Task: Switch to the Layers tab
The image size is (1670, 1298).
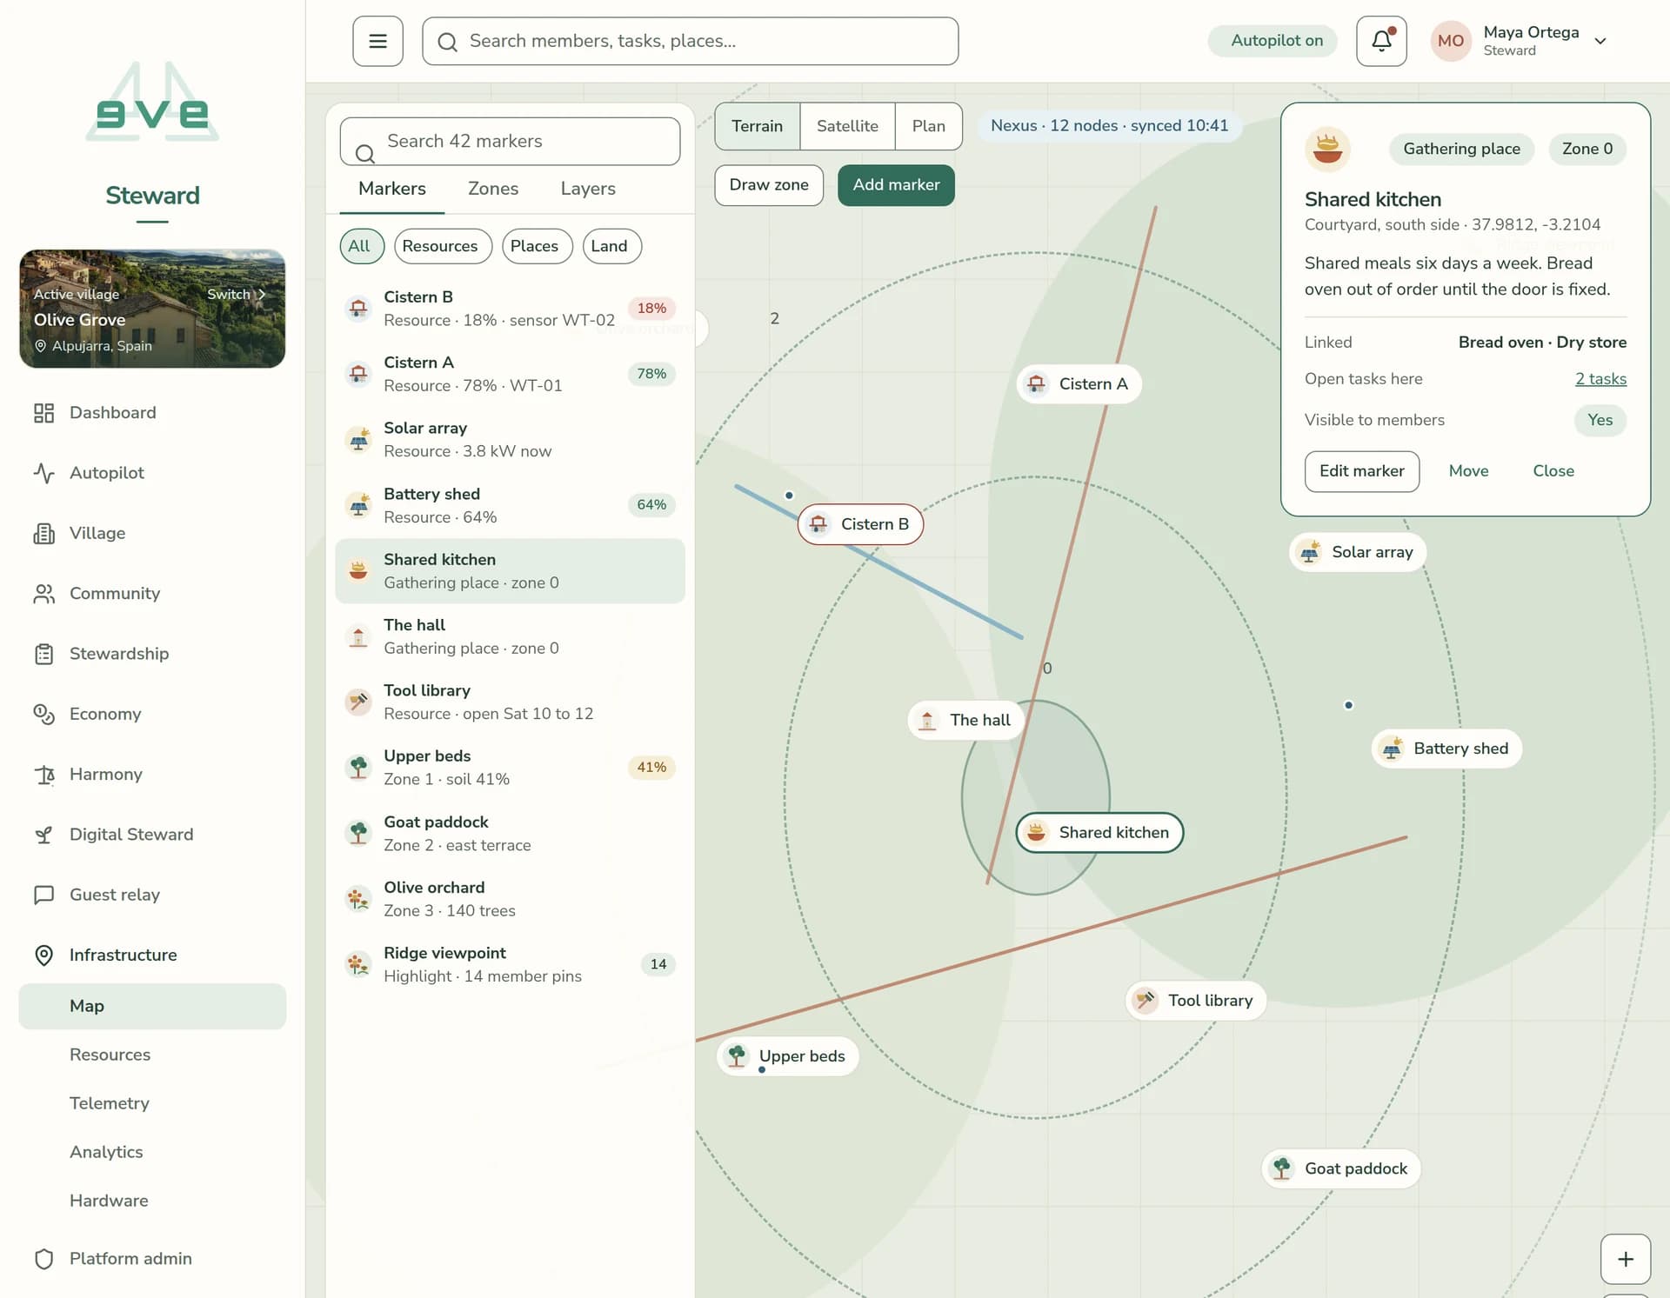Action: [x=588, y=189]
